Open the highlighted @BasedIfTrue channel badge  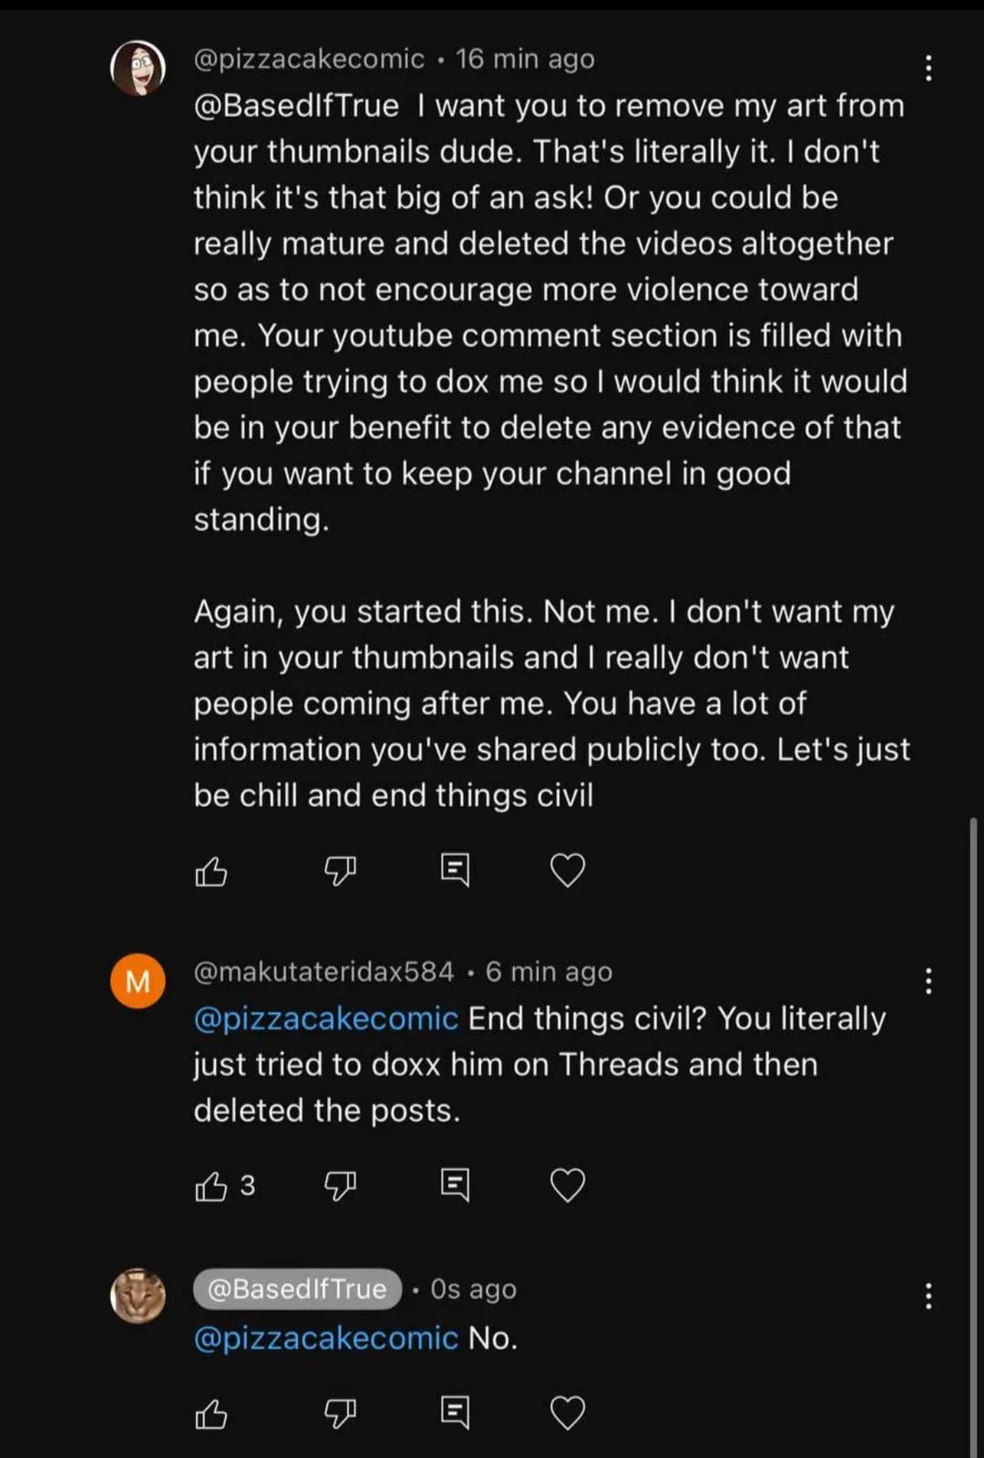pyautogui.click(x=297, y=1288)
